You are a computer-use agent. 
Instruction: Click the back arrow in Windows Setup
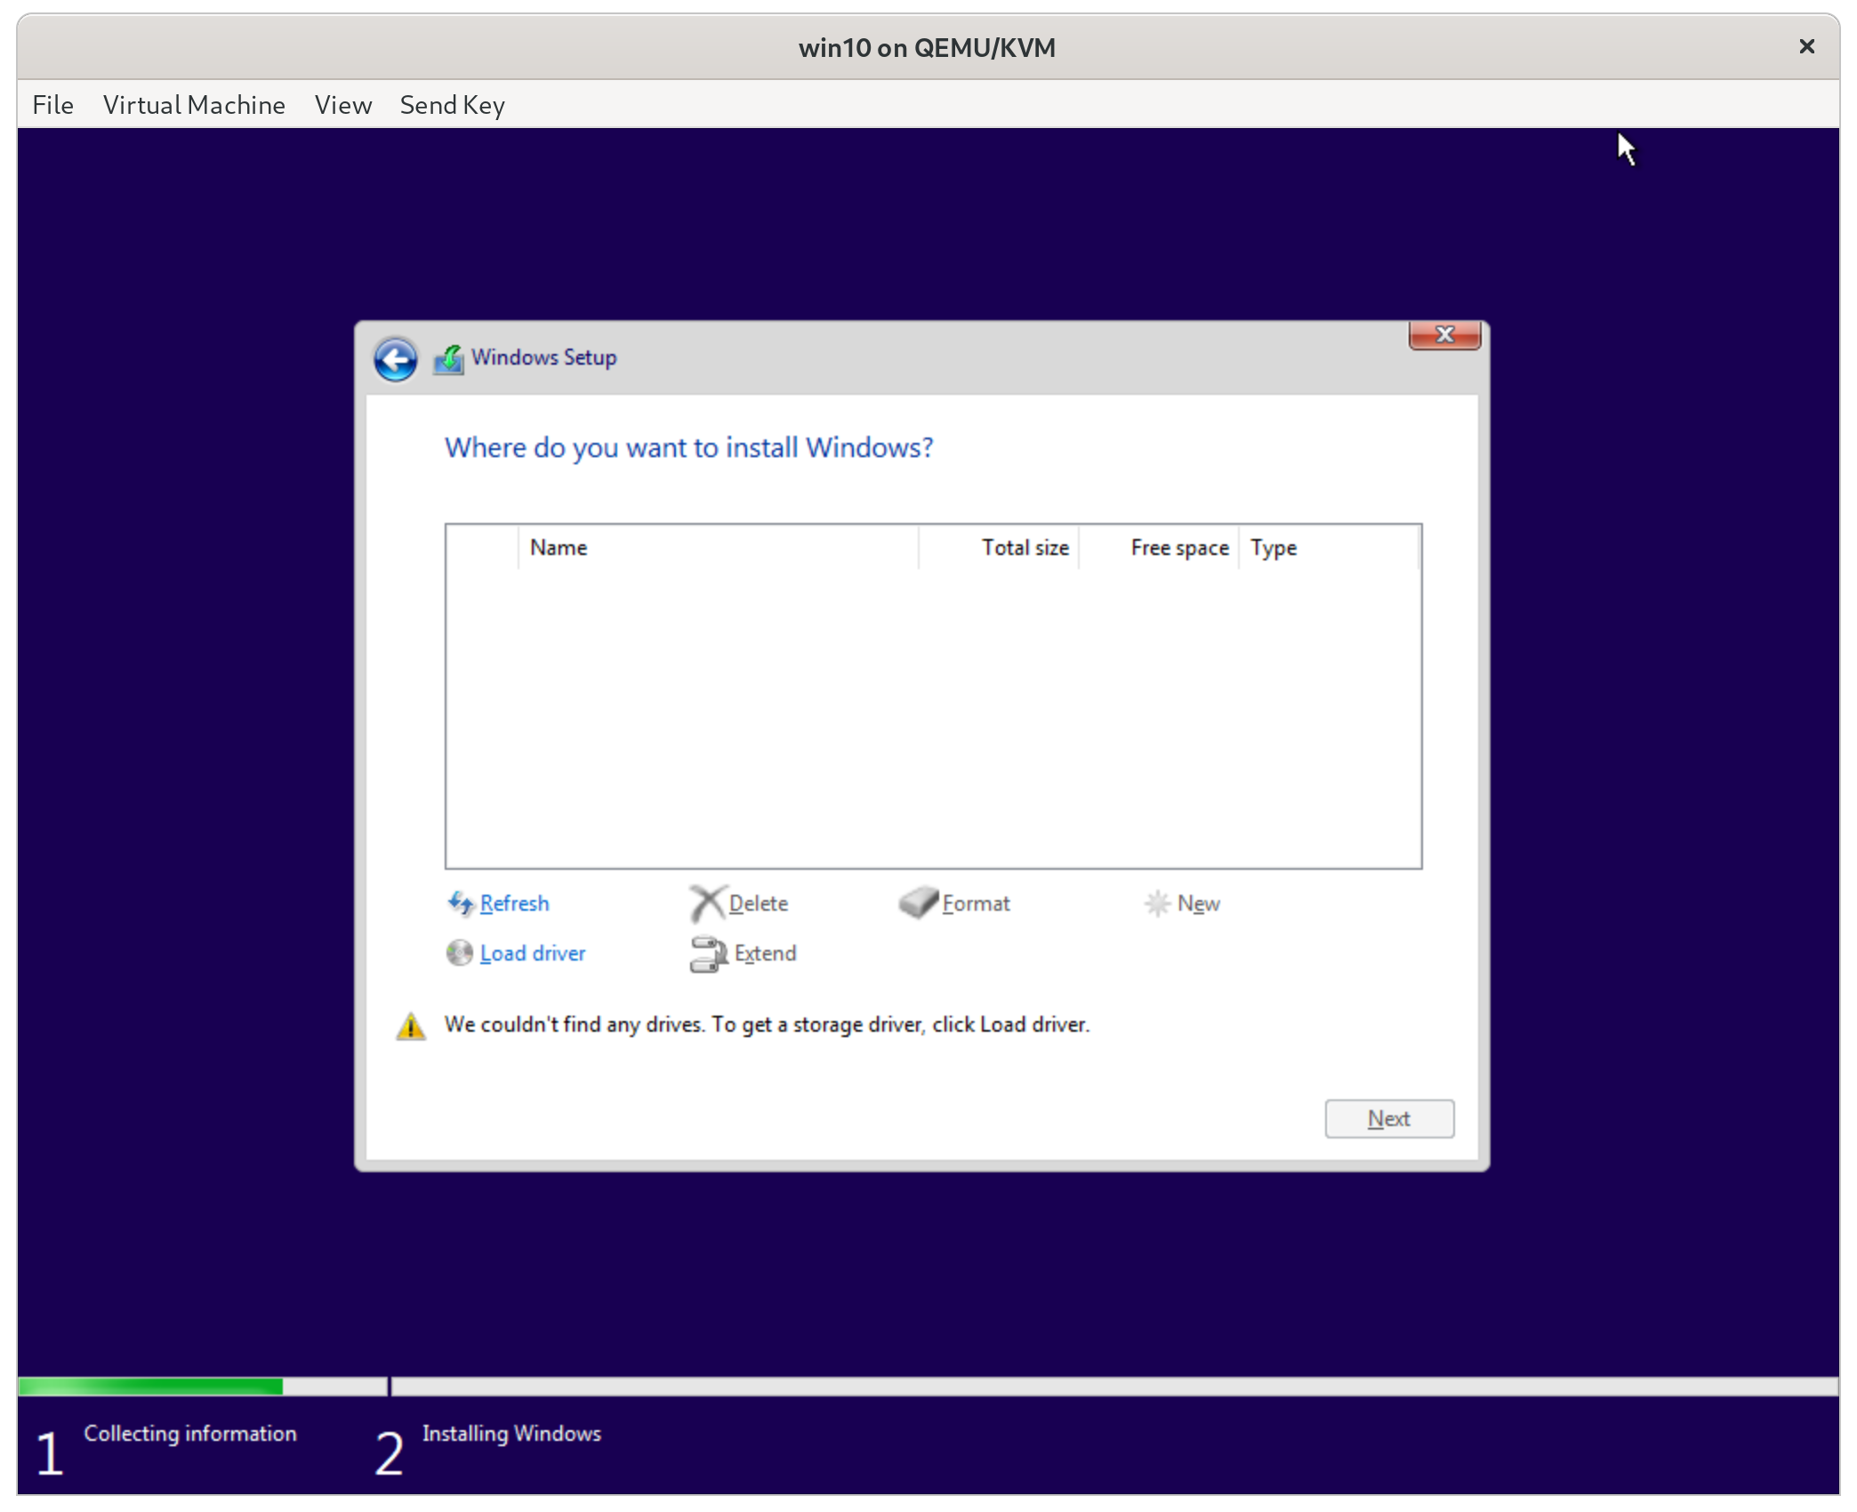click(395, 358)
